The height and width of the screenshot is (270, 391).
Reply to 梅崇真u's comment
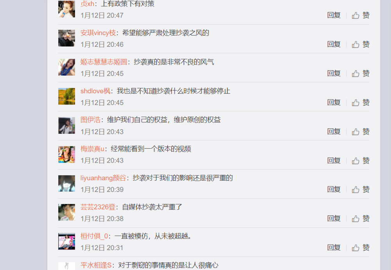coord(334,160)
